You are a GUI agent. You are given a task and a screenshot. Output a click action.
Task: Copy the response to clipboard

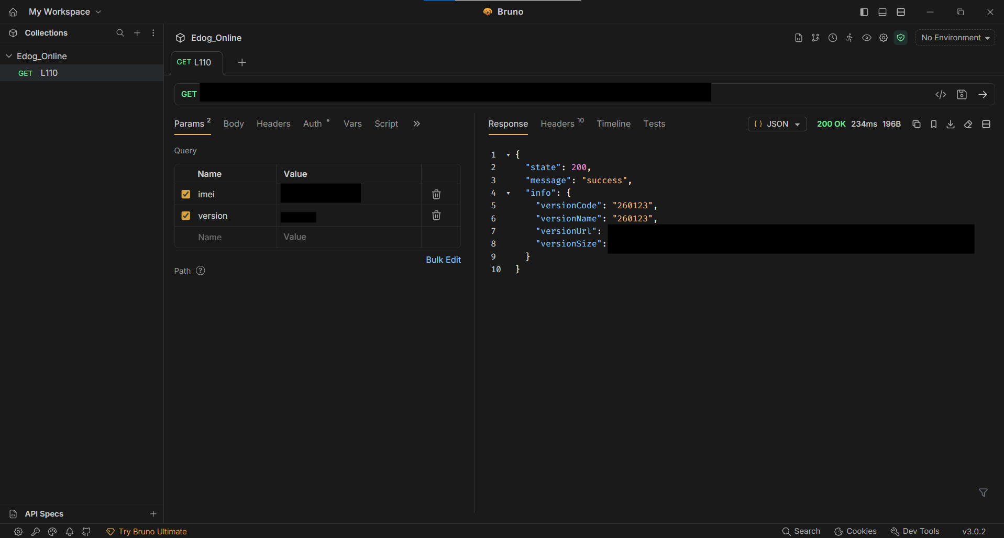[916, 124]
